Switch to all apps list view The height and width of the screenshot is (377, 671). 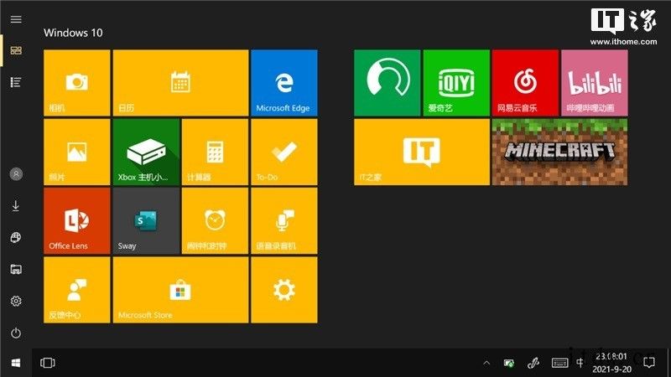point(16,82)
